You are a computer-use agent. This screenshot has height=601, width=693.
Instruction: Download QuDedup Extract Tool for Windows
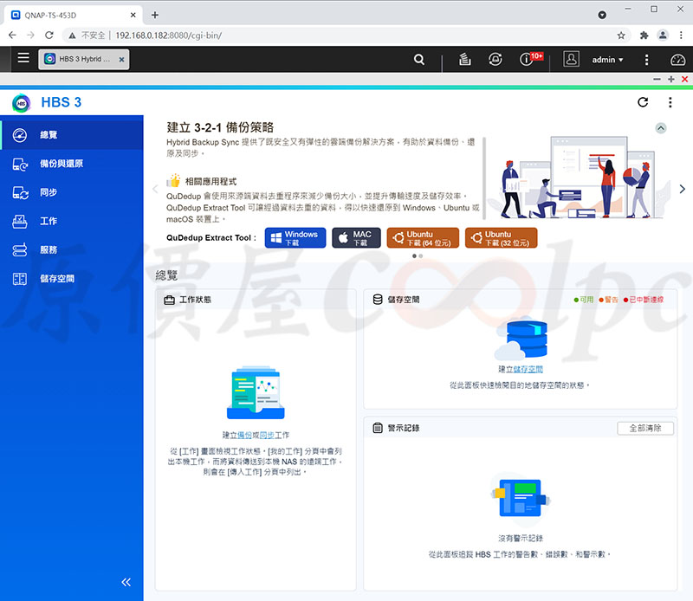point(295,238)
